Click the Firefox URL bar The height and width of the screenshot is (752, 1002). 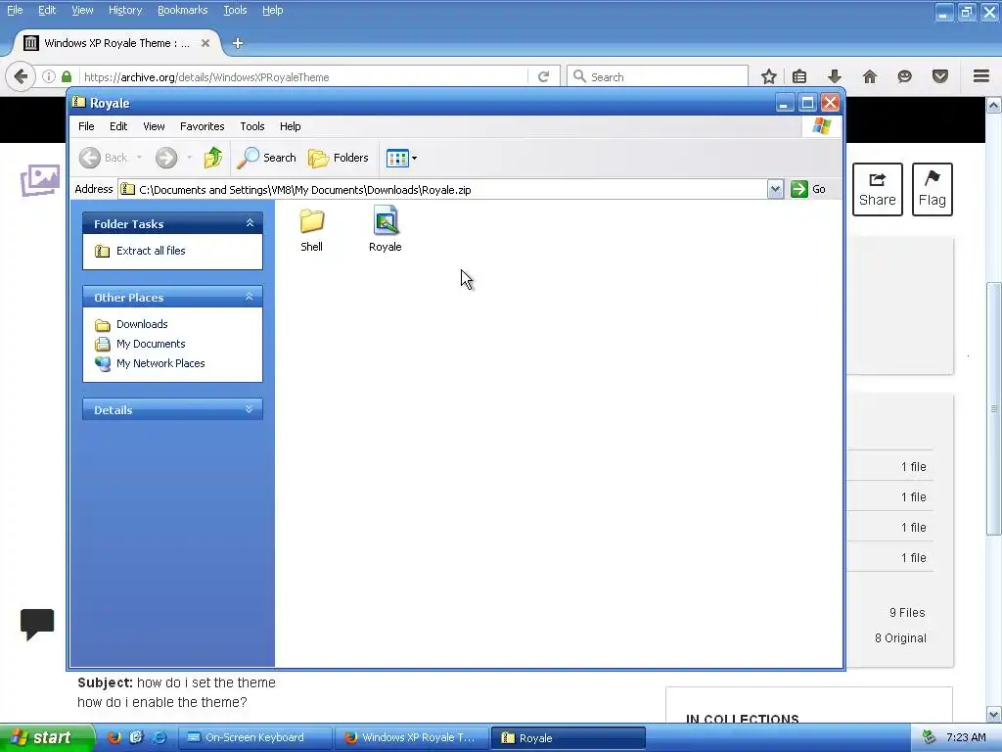[303, 77]
